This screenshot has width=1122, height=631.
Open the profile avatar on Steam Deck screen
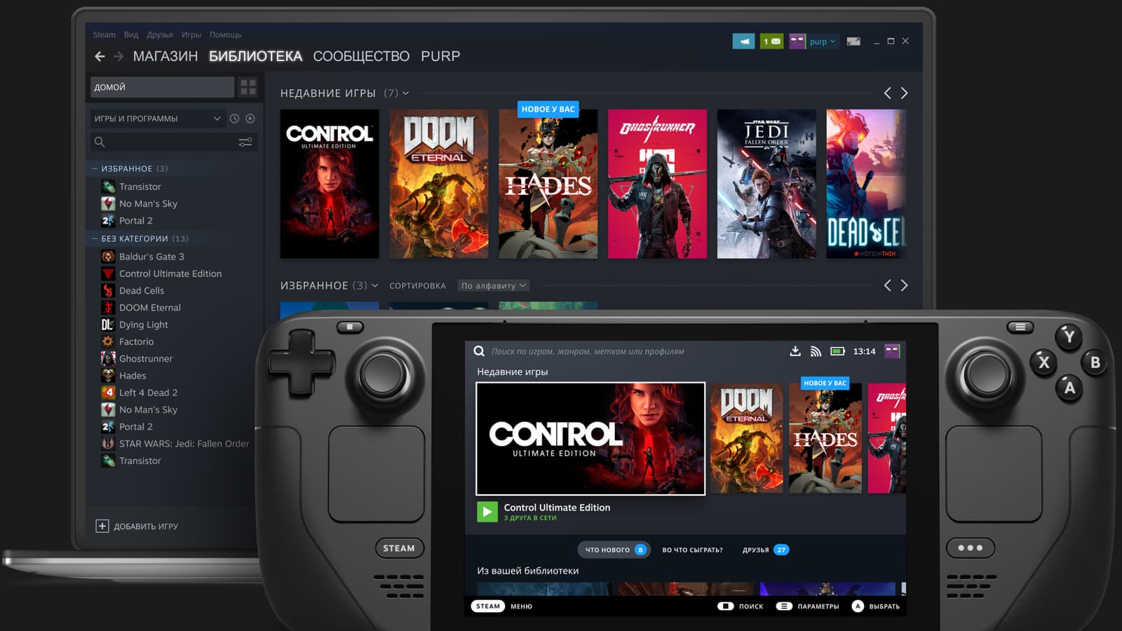tap(892, 351)
